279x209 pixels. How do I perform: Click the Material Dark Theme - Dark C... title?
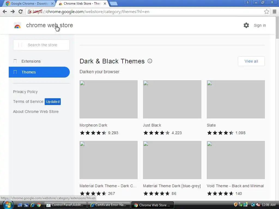(x=108, y=186)
